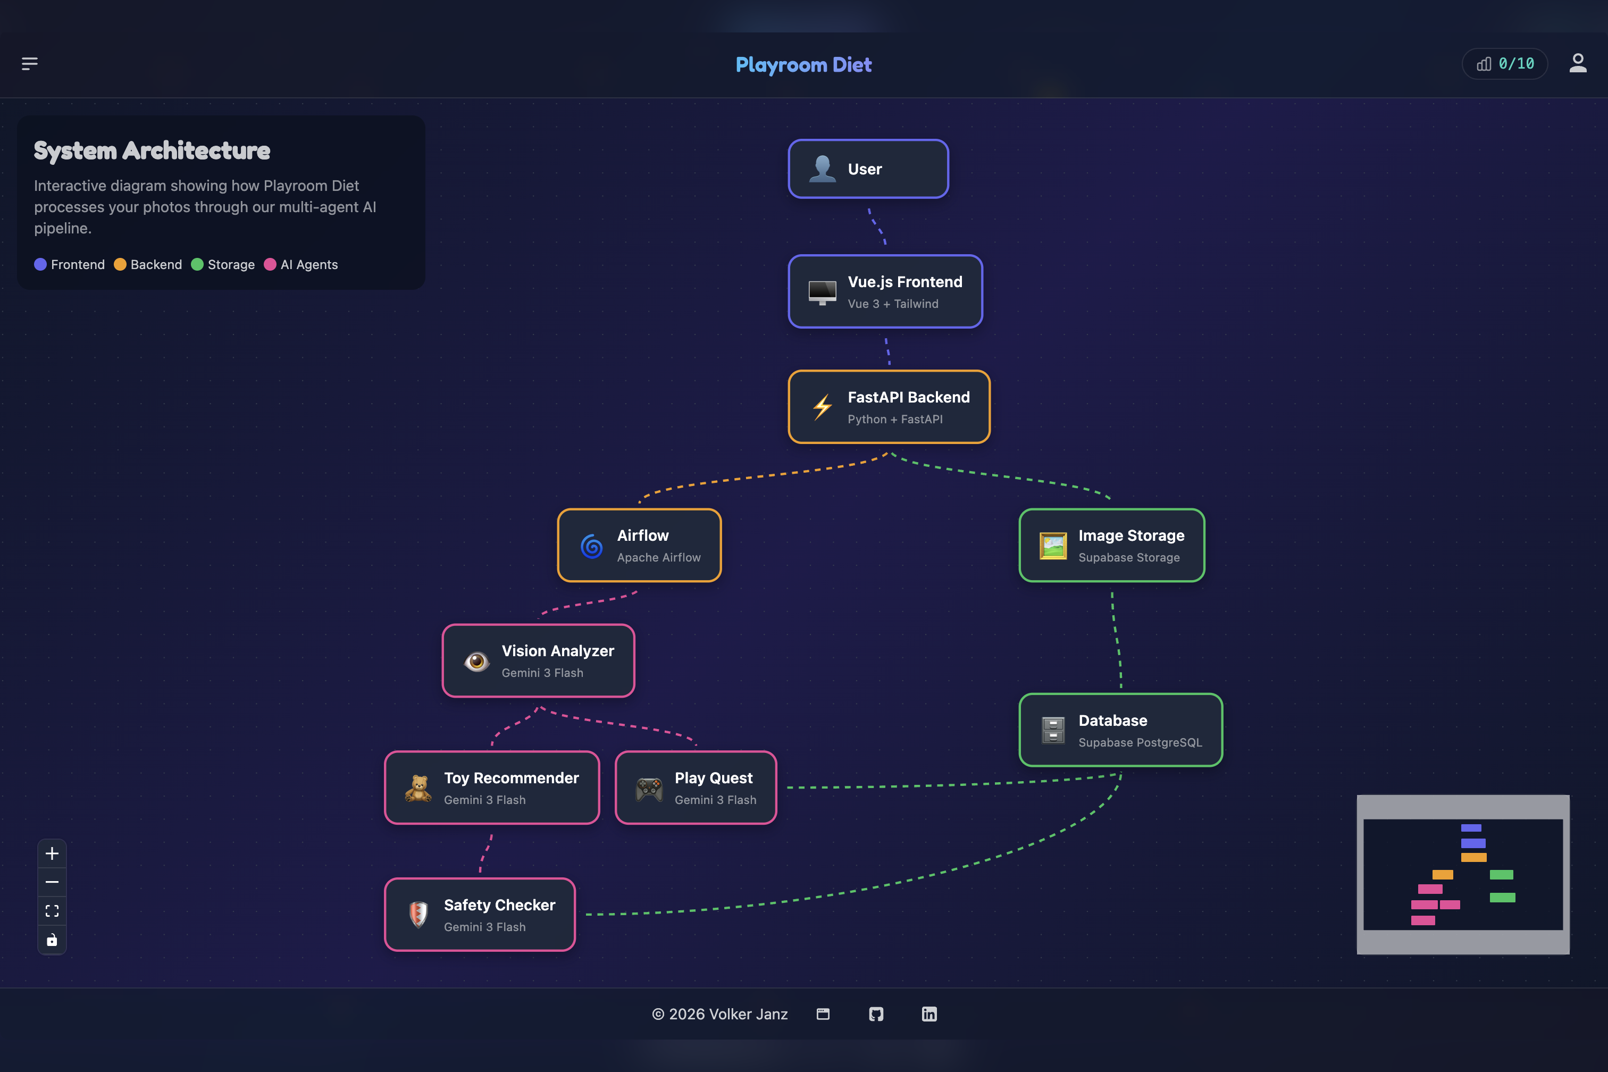Click the Storage green legend dot

tap(197, 265)
